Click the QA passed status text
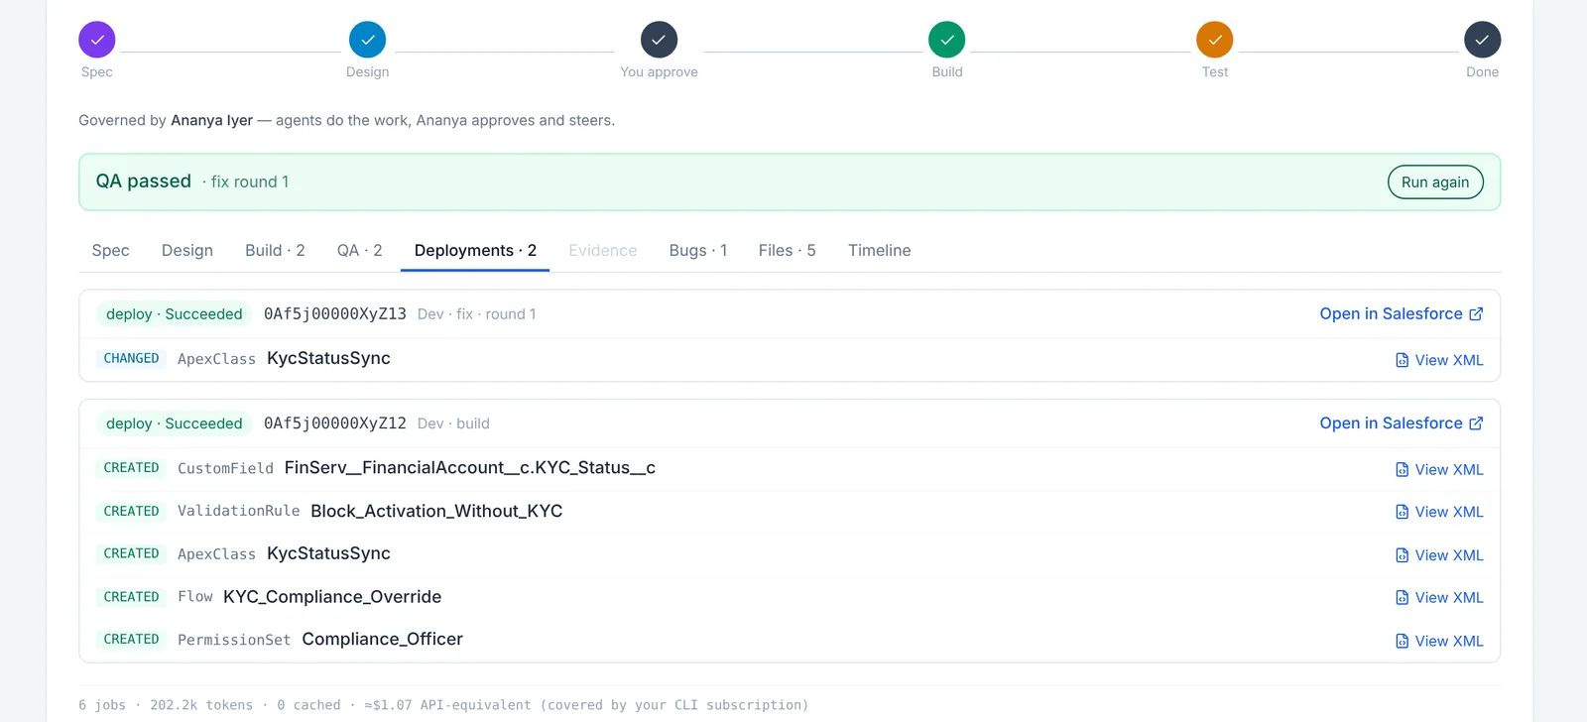Image resolution: width=1587 pixels, height=722 pixels. pyautogui.click(x=144, y=180)
